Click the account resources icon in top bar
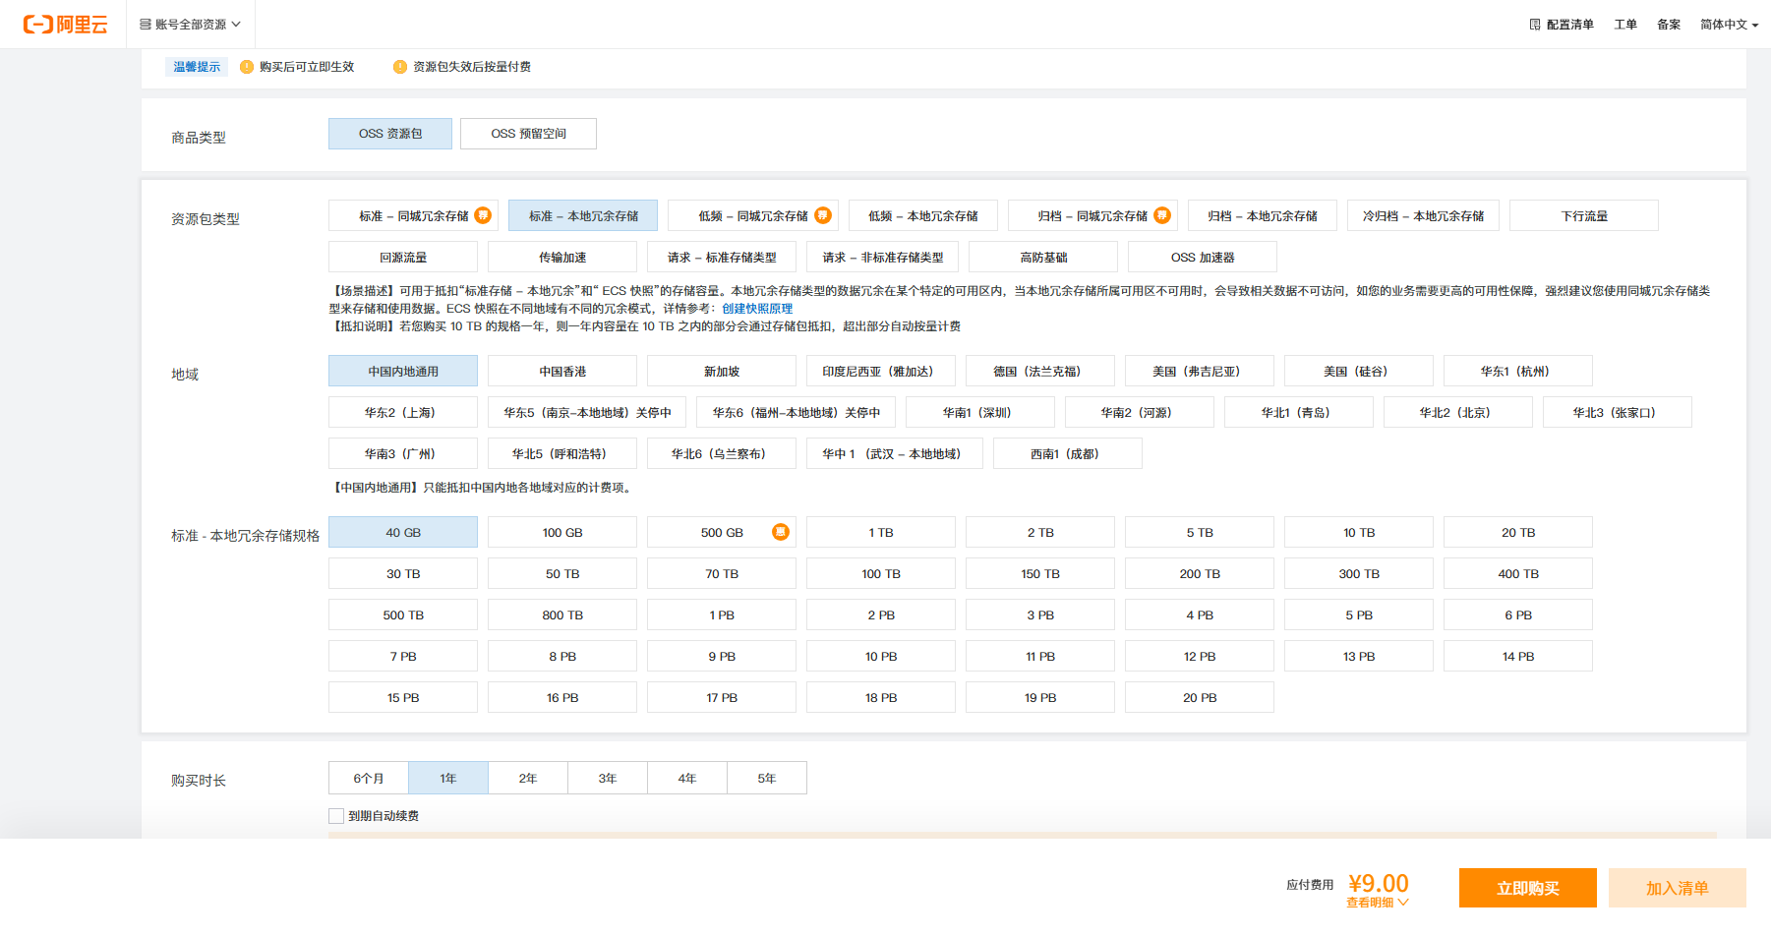Screen dimensions: 1771x936 click(x=146, y=25)
